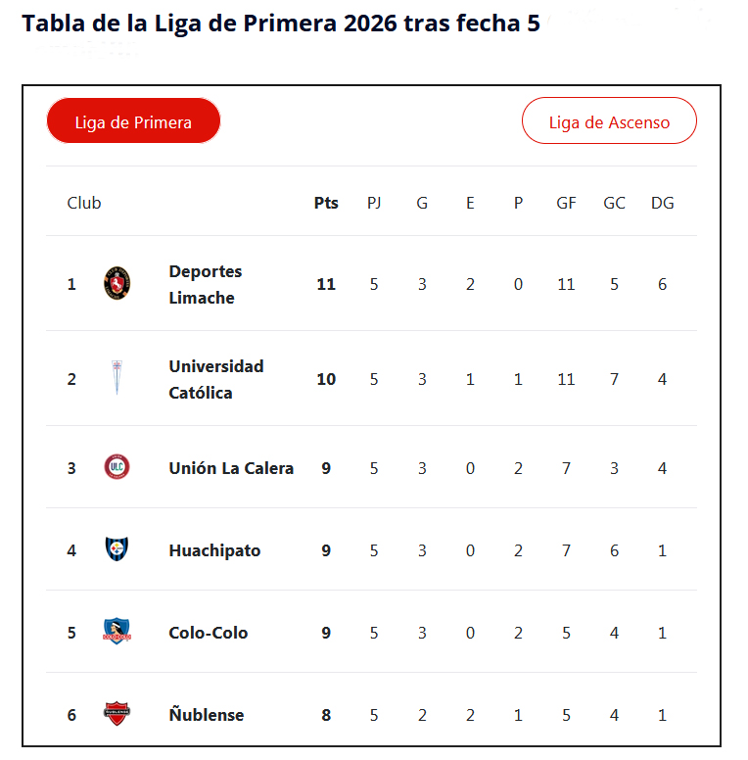Screen dimensions: 748x760
Task: Click the Ñublense club crest
Action: click(x=117, y=714)
